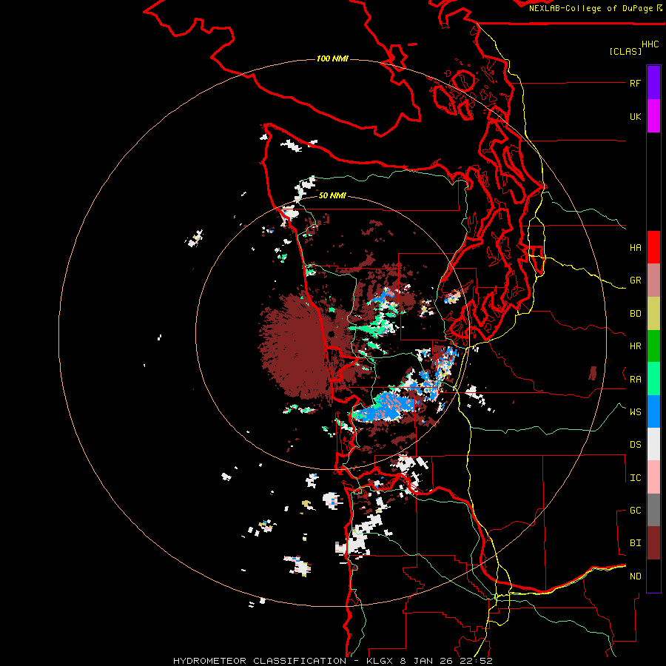Screen dimensions: 666x666
Task: Select the WS blue legend swatch
Action: [x=653, y=411]
